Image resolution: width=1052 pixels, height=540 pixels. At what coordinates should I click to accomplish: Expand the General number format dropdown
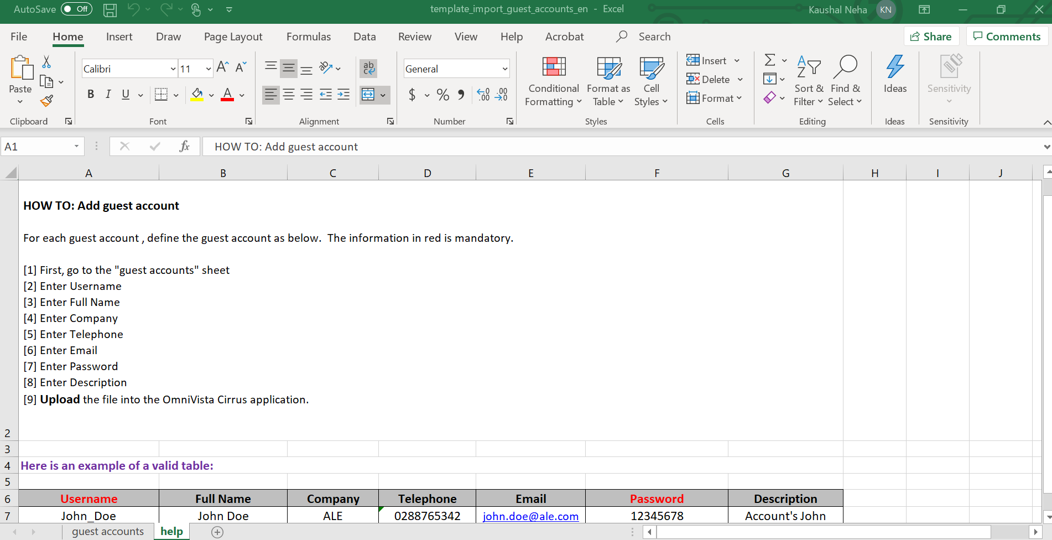(504, 69)
